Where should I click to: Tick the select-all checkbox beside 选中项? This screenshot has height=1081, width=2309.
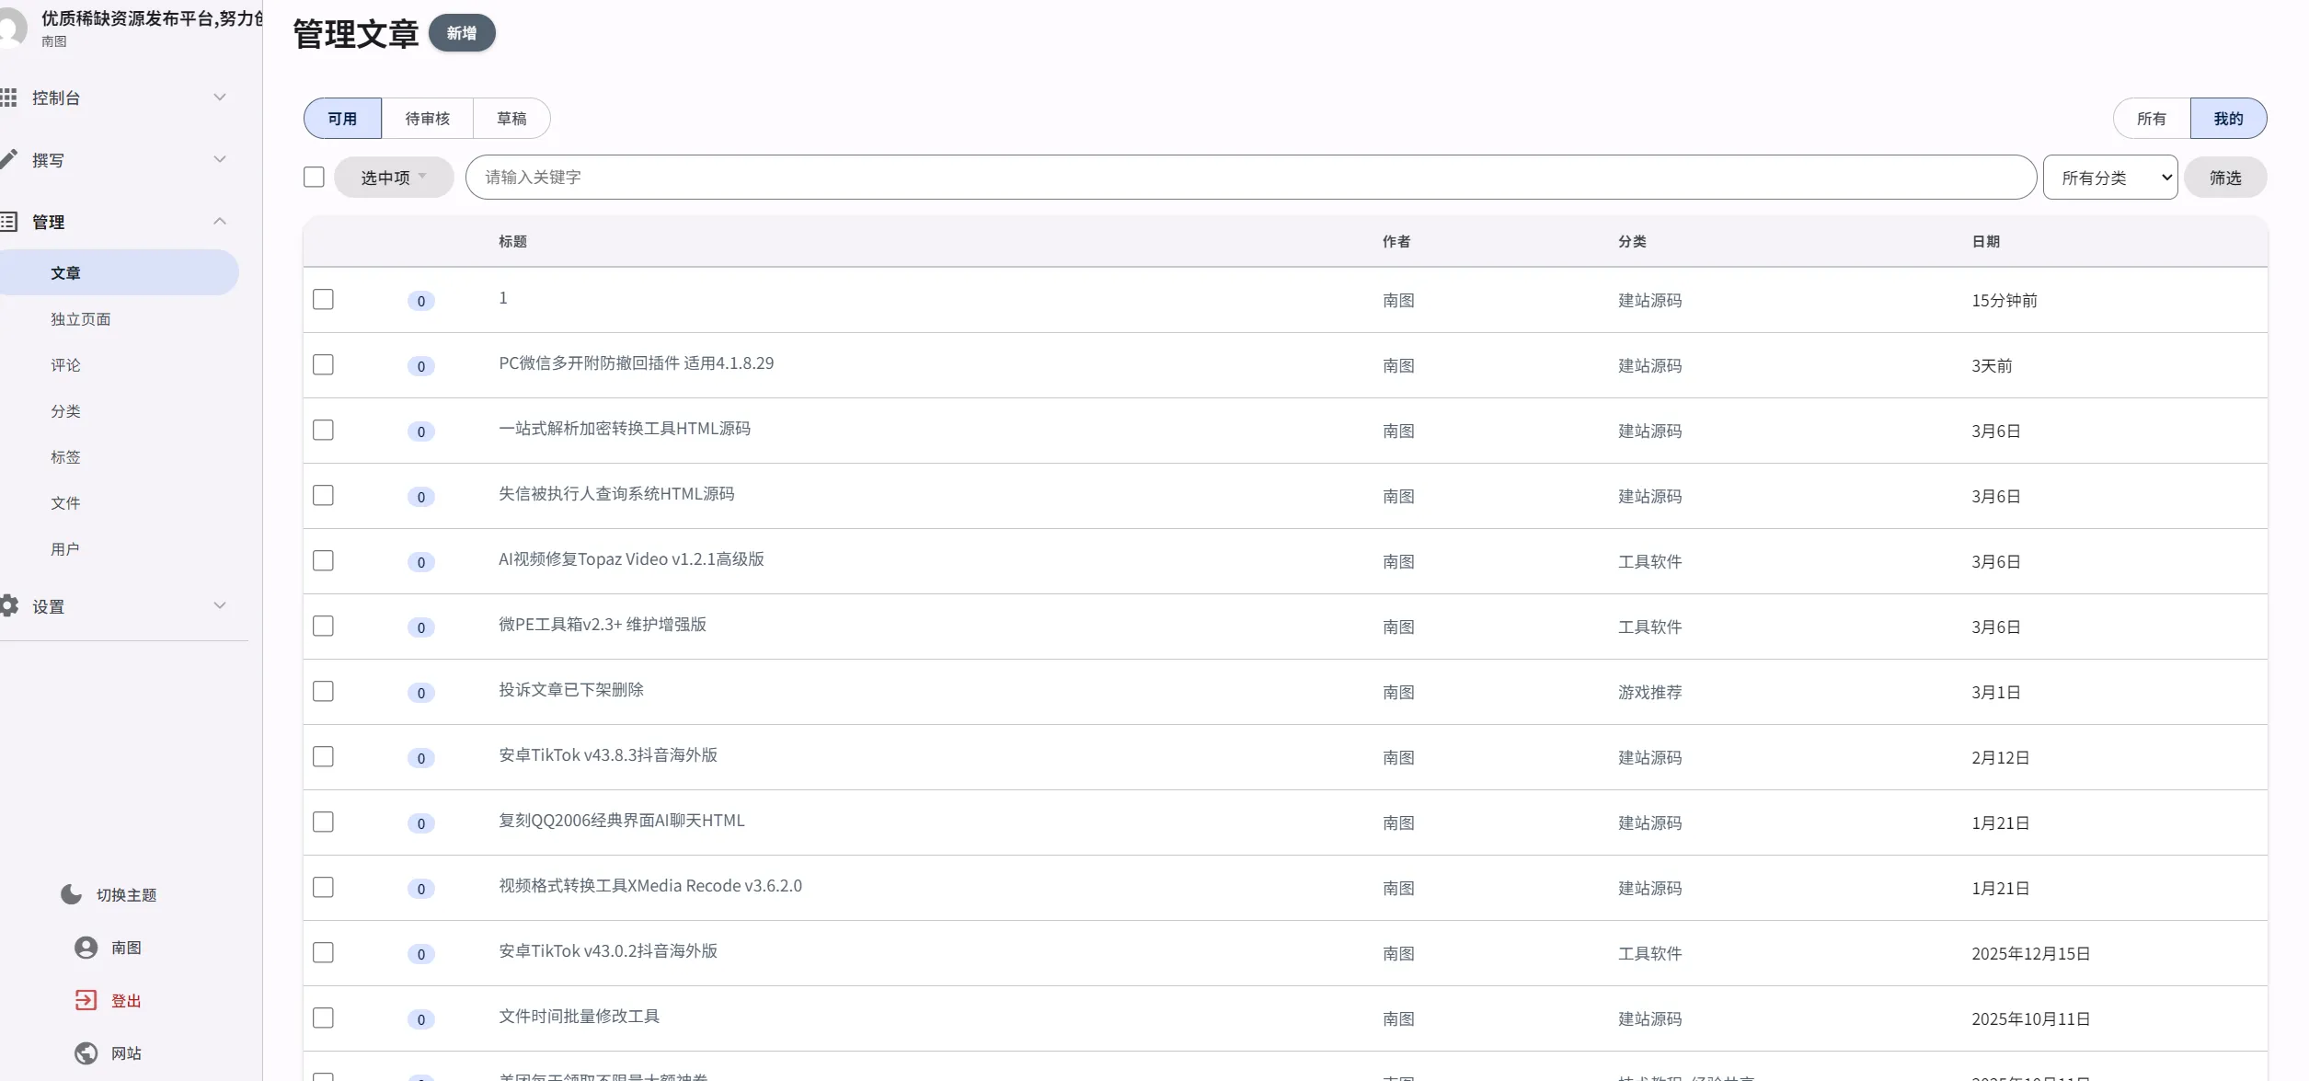pyautogui.click(x=314, y=177)
